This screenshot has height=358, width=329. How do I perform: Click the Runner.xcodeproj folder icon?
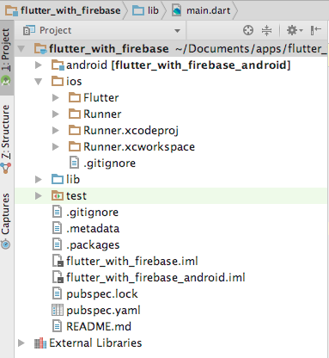[75, 130]
